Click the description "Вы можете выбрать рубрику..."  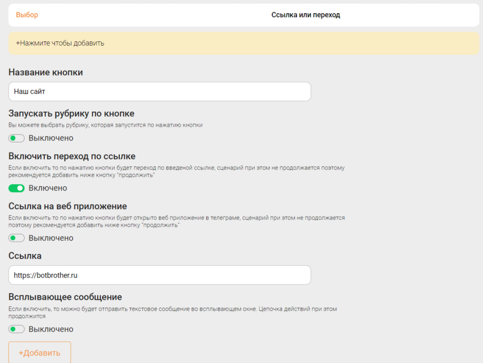(105, 125)
